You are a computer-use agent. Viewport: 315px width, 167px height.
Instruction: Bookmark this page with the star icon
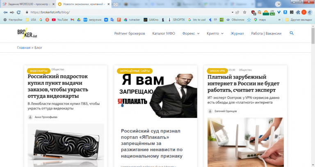click(x=244, y=12)
